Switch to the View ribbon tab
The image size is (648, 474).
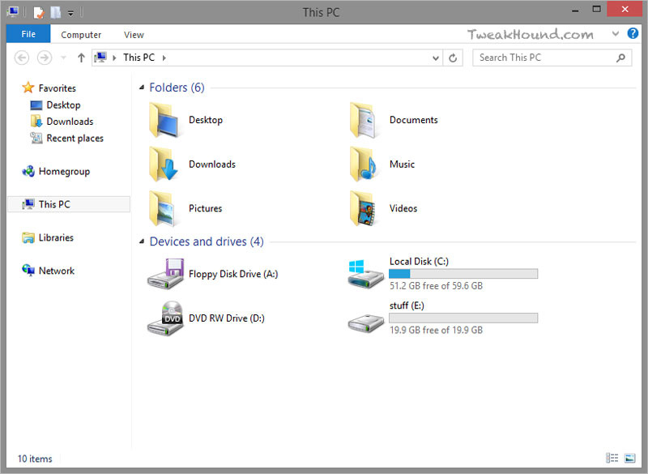pos(134,35)
